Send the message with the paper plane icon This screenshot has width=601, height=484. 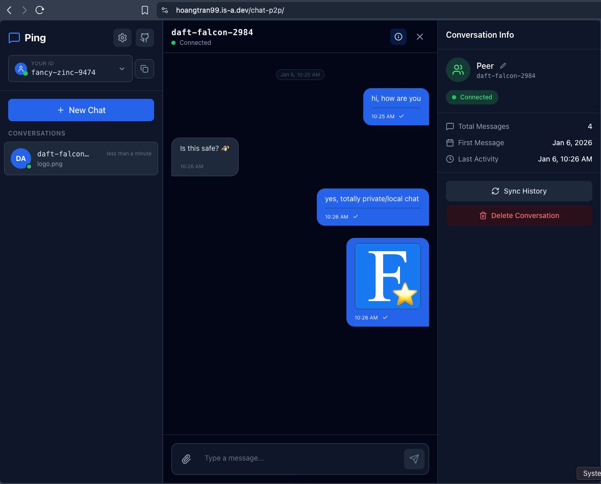pyautogui.click(x=414, y=459)
